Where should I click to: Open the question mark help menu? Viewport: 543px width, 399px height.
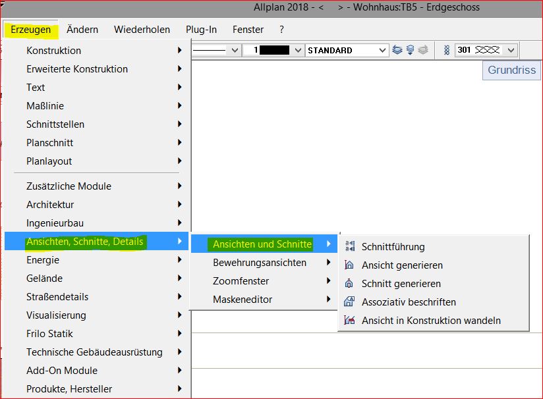pos(281,30)
